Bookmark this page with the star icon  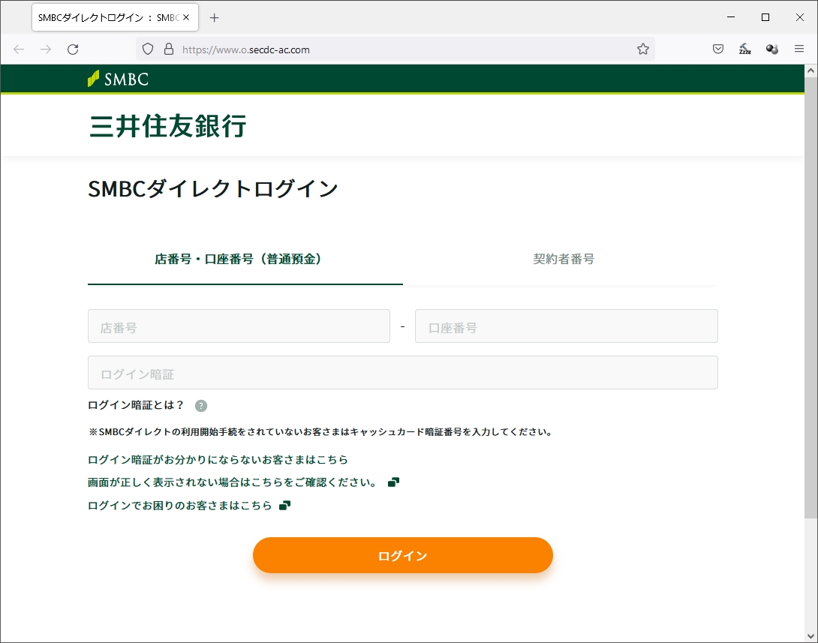(642, 49)
